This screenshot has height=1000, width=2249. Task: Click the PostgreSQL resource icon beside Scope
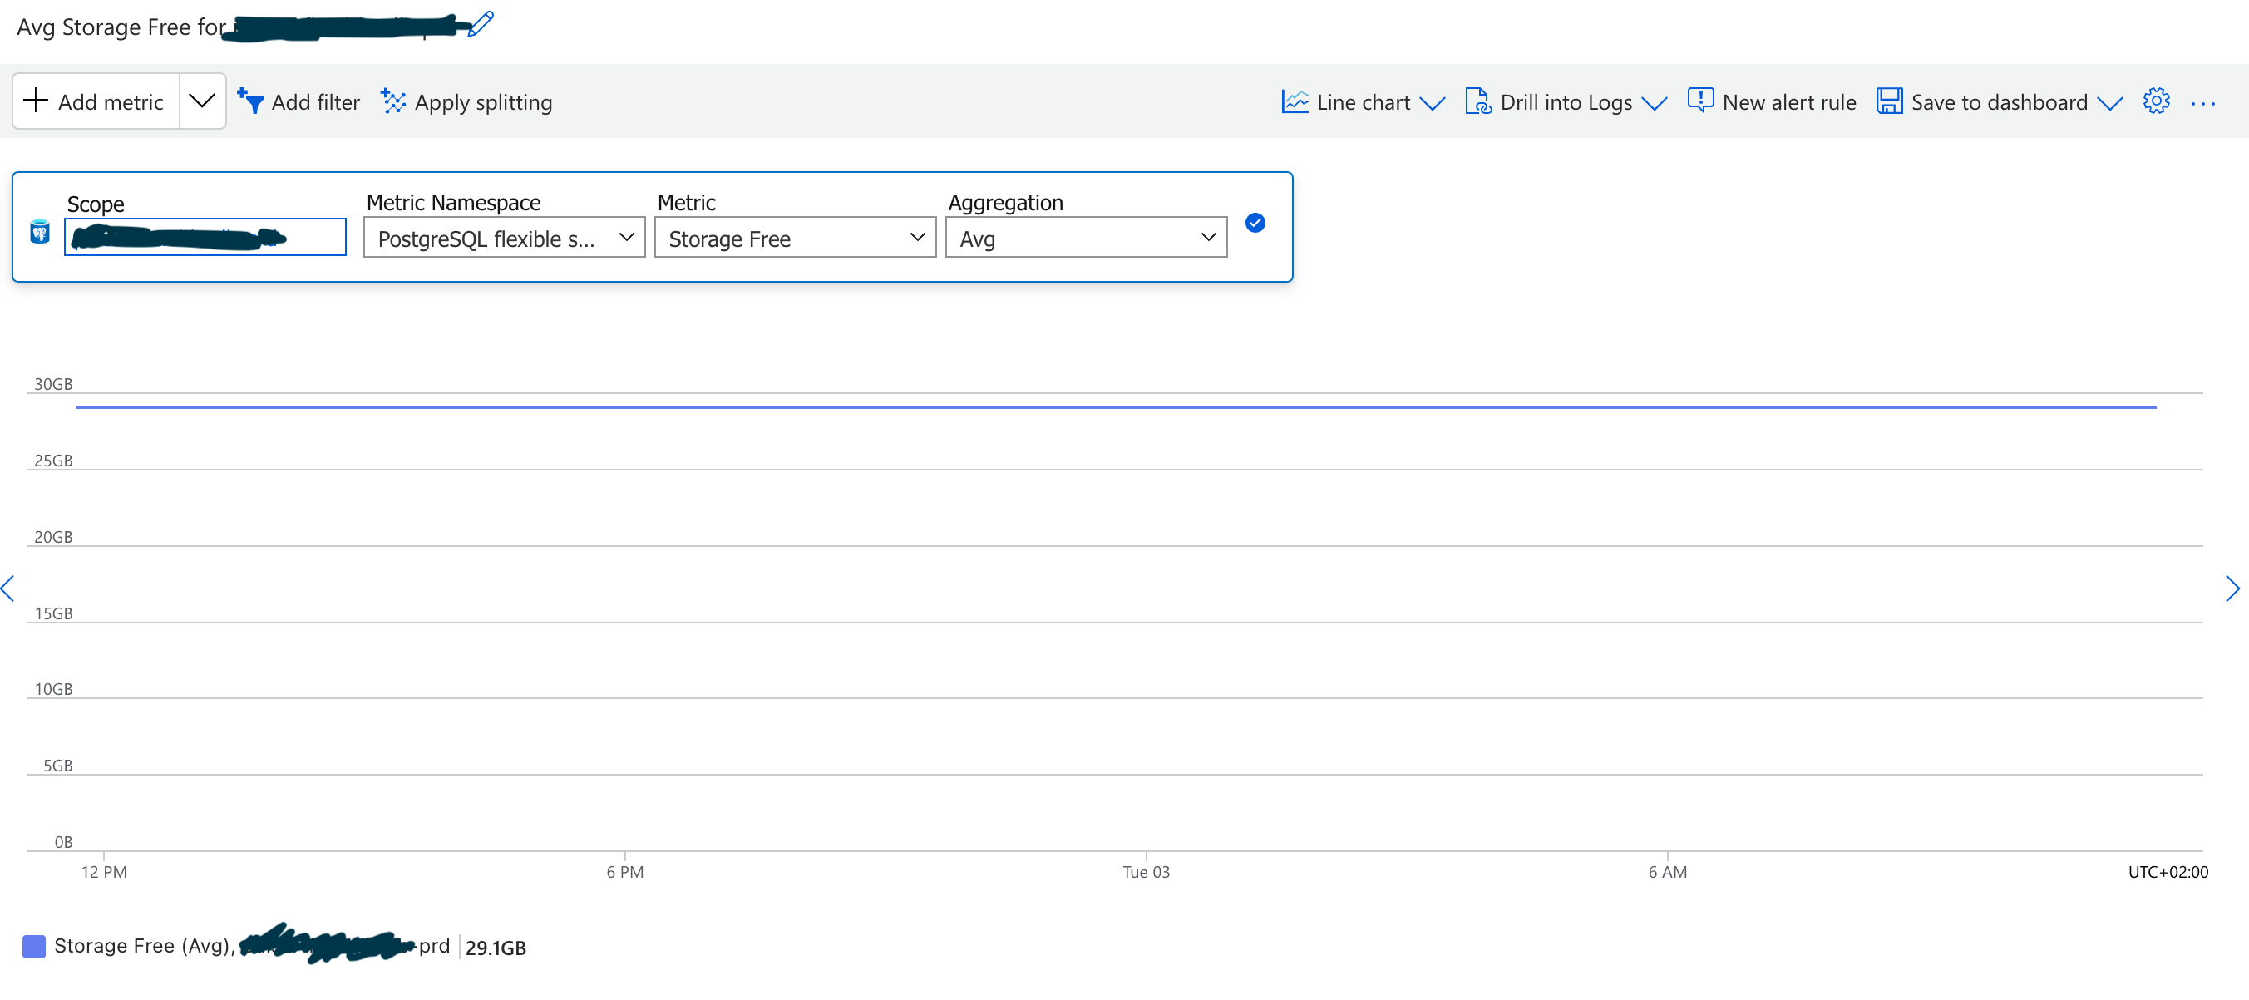click(x=39, y=232)
